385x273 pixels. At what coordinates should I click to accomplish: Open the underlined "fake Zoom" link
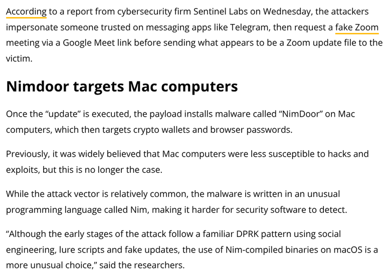(x=357, y=27)
